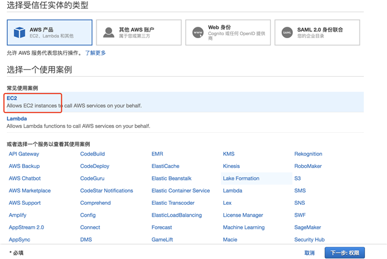Cancel role creation with 取消
Screen dimensions: 387x259
click(x=310, y=253)
